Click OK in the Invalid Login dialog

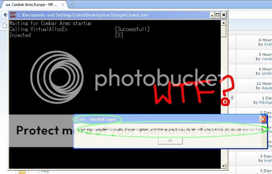click(170, 141)
